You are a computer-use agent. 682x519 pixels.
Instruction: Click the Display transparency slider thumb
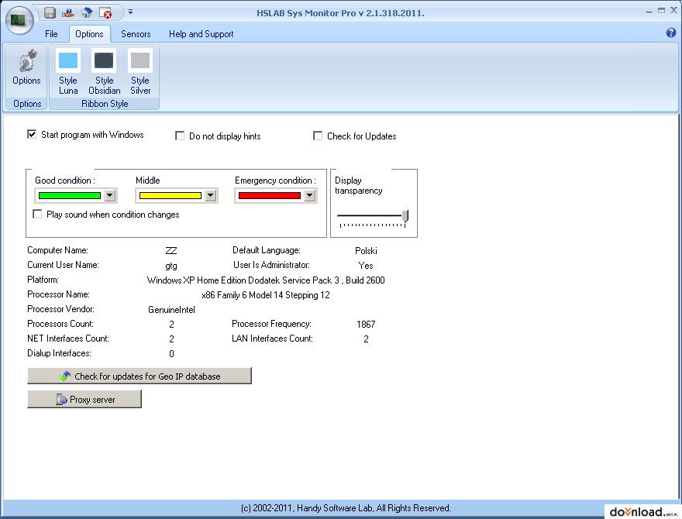(x=405, y=216)
